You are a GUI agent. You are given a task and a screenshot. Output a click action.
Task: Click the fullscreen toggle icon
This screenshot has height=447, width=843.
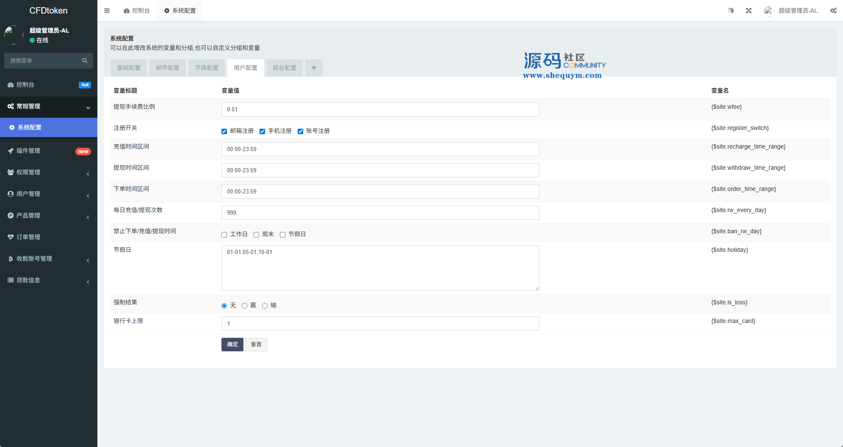pos(749,11)
